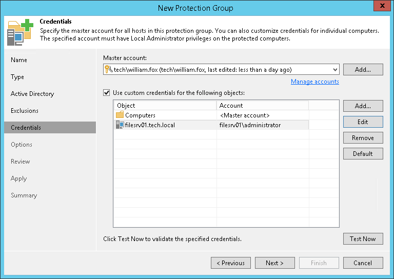Click Test Now to validate credentials

pyautogui.click(x=363, y=239)
